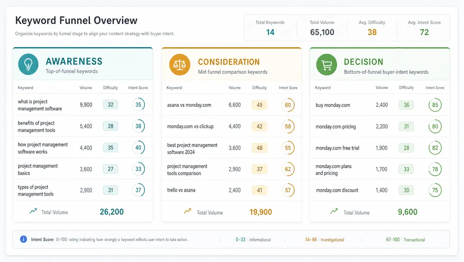Click the Decision Volume column header

tap(382, 88)
